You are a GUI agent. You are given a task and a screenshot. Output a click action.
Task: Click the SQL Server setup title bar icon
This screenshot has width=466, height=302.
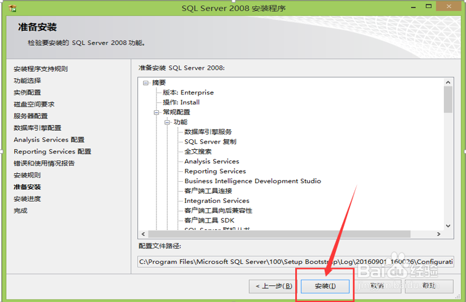pyautogui.click(x=12, y=9)
